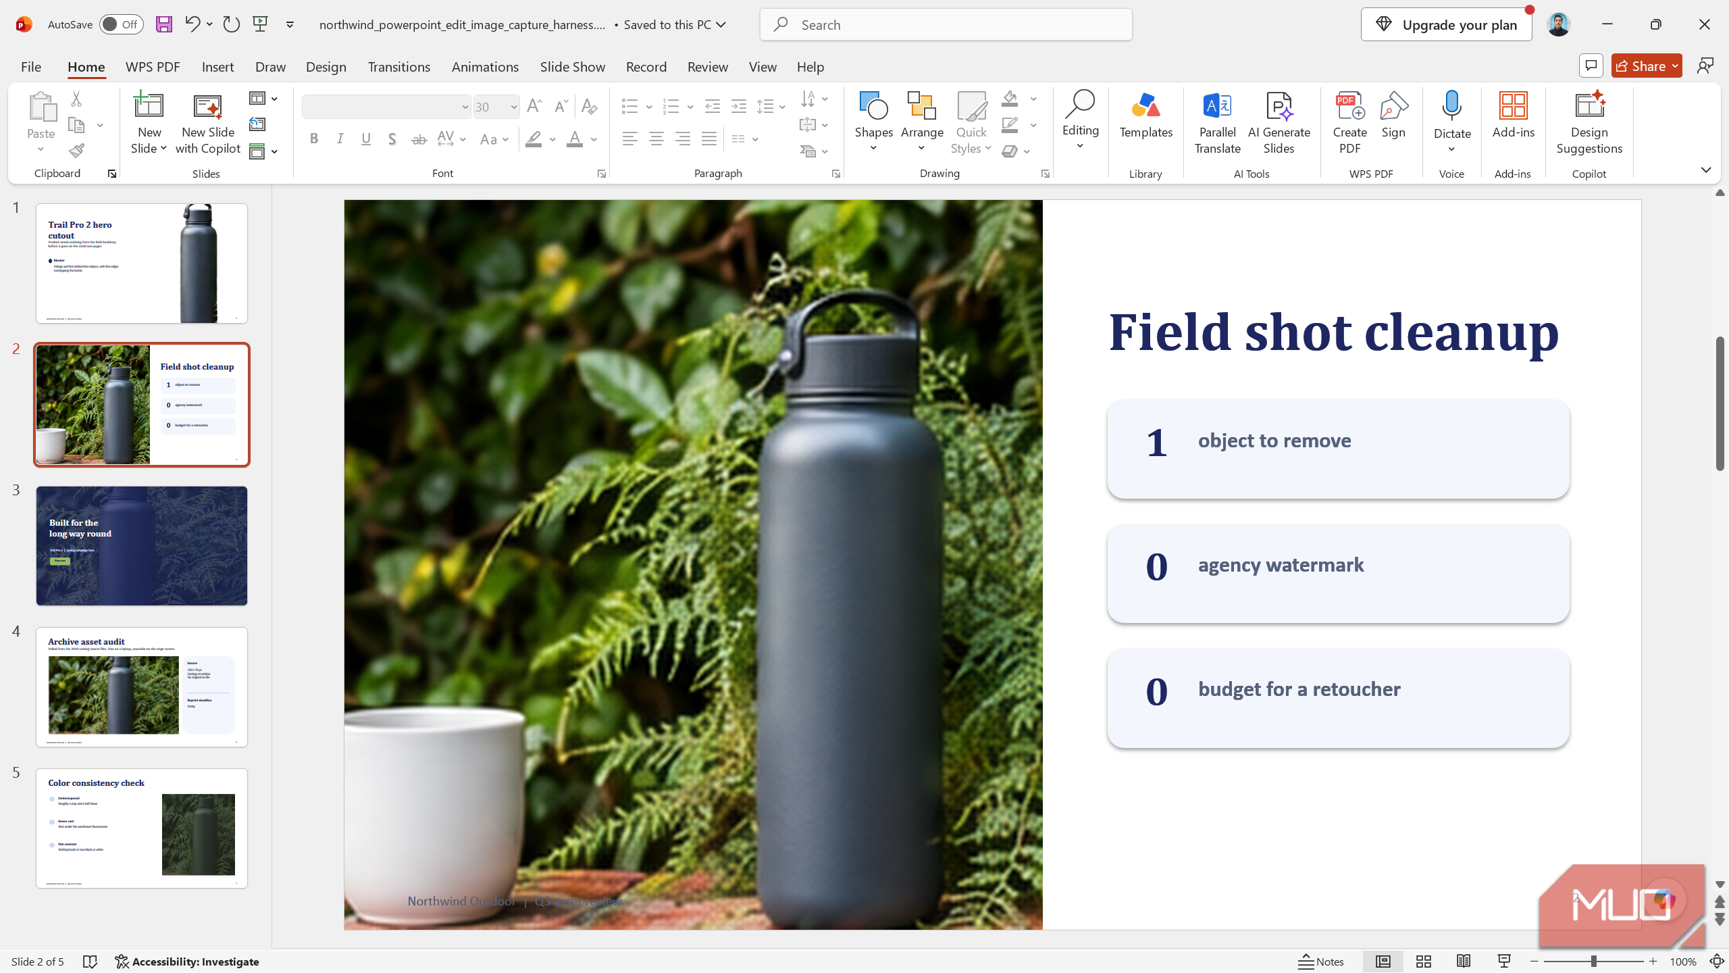Click the Templates library icon
Image resolution: width=1729 pixels, height=973 pixels.
[x=1145, y=115]
